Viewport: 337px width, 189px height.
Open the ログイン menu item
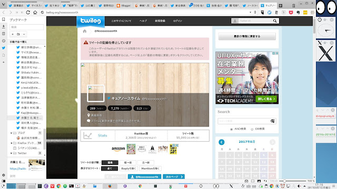click(x=177, y=21)
